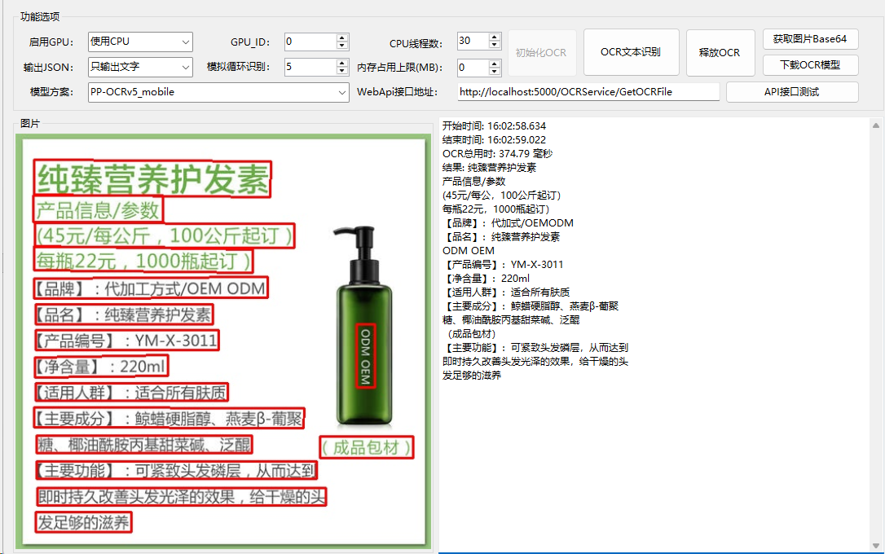Run OCR文本识别

point(631,52)
